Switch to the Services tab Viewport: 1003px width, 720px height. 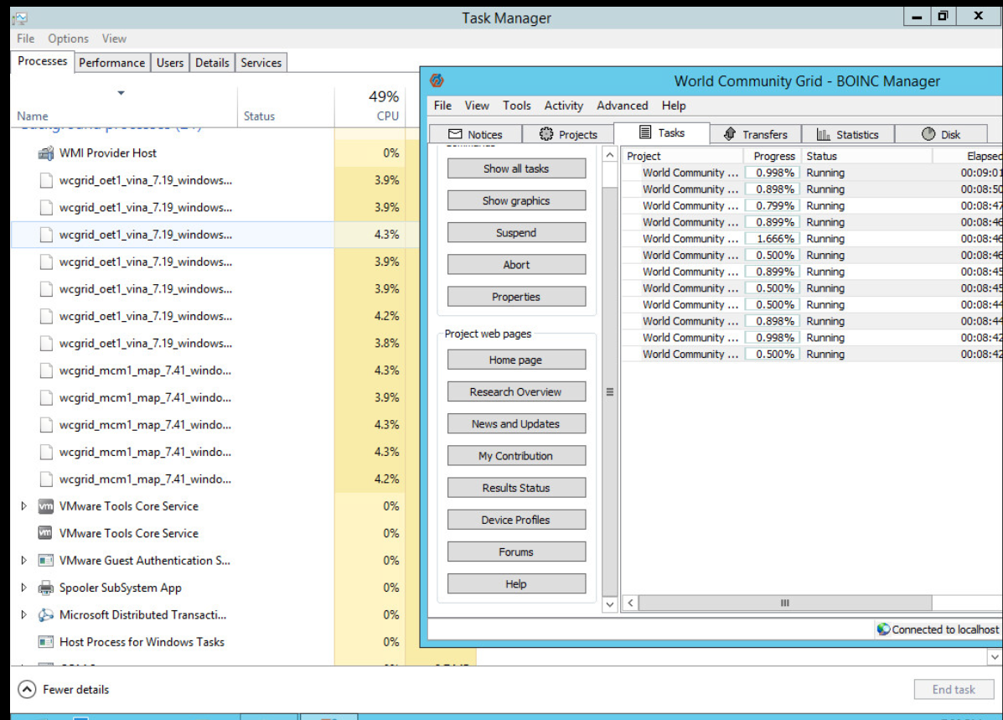click(261, 63)
